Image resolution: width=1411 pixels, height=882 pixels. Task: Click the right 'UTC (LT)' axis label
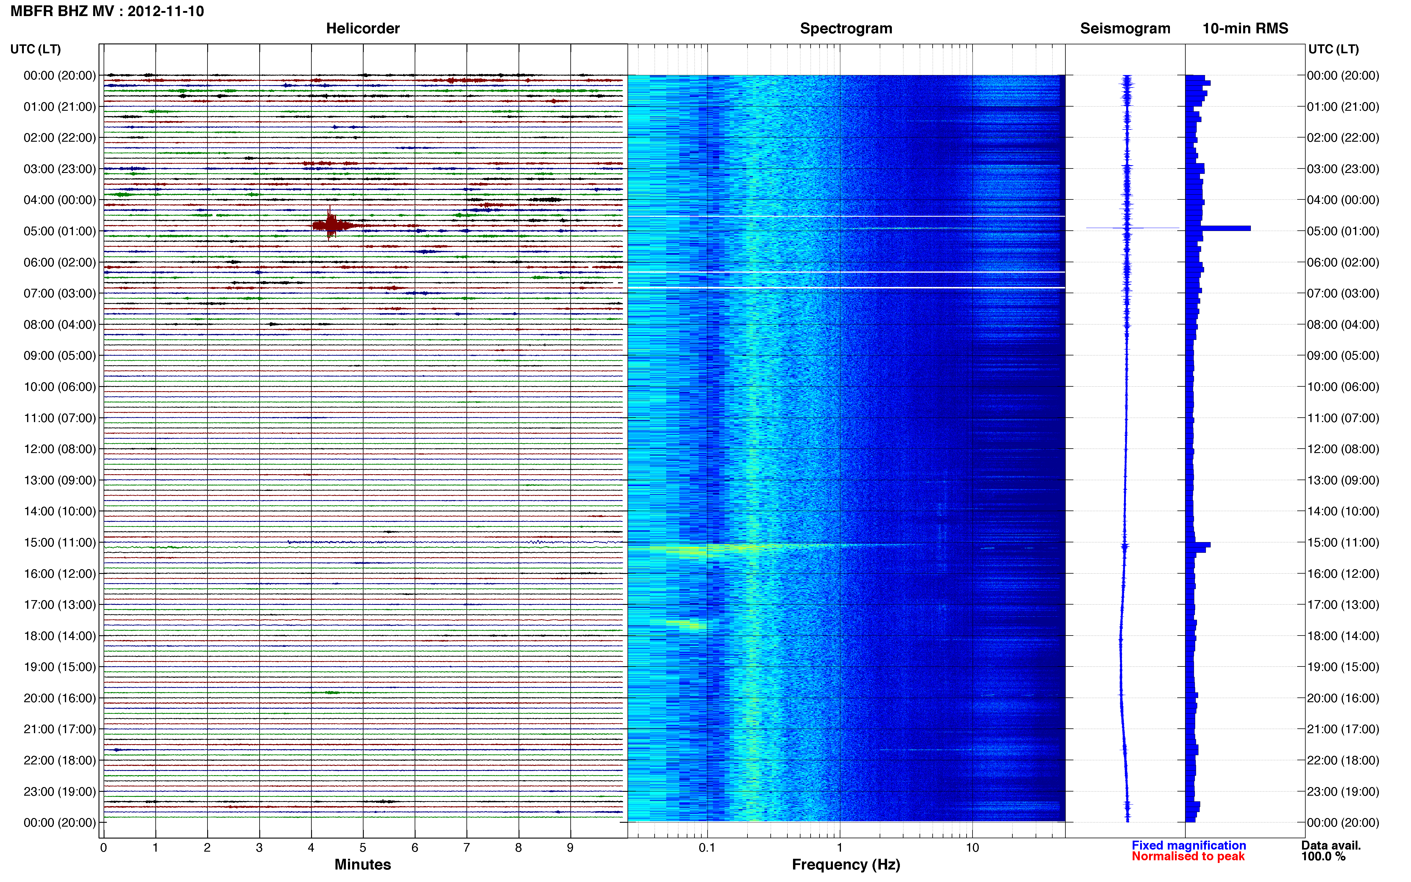tap(1333, 49)
